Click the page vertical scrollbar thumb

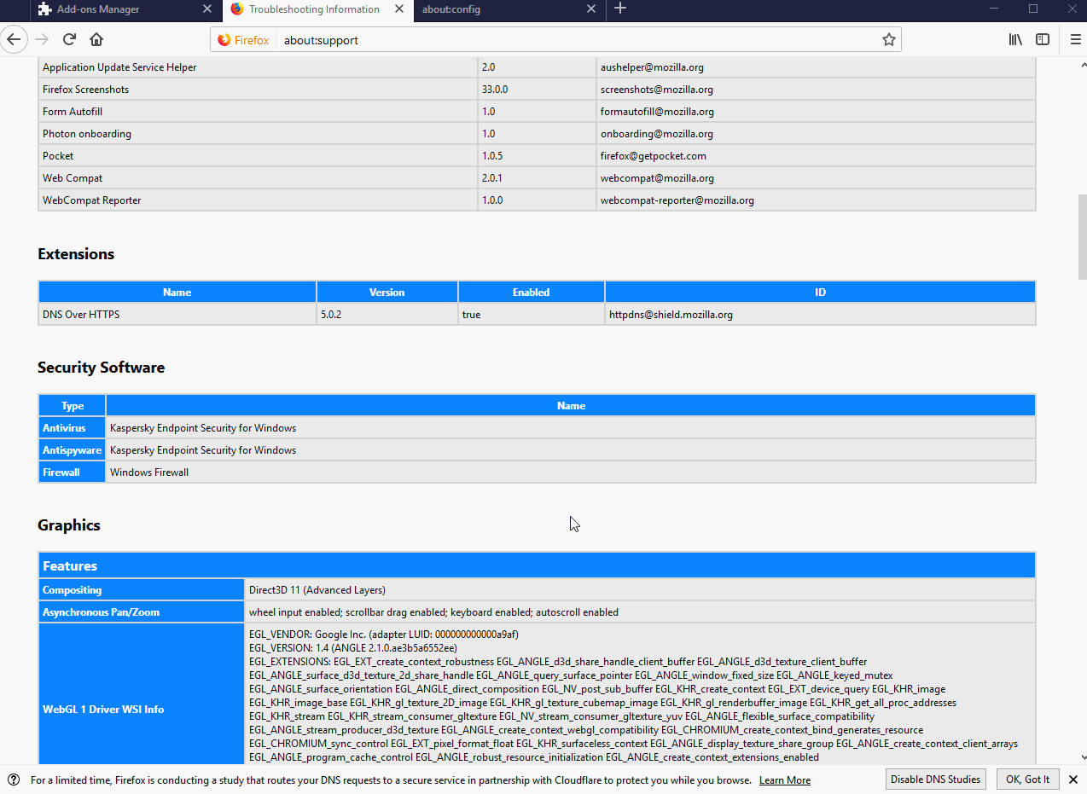click(1082, 236)
